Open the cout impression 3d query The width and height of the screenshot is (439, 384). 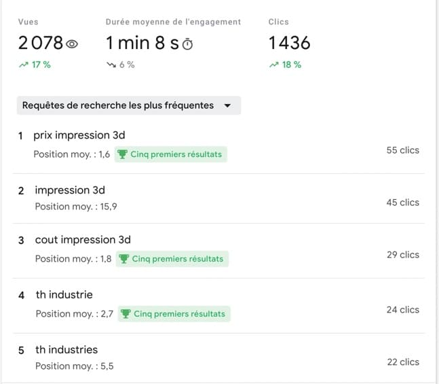tap(83, 240)
